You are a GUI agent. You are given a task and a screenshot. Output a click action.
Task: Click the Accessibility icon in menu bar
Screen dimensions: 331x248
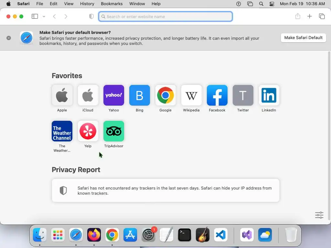tap(239, 4)
